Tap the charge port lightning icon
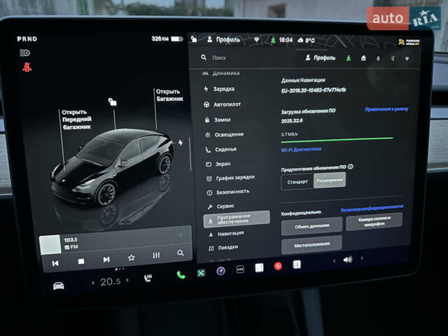The image size is (448, 336). pos(181,142)
